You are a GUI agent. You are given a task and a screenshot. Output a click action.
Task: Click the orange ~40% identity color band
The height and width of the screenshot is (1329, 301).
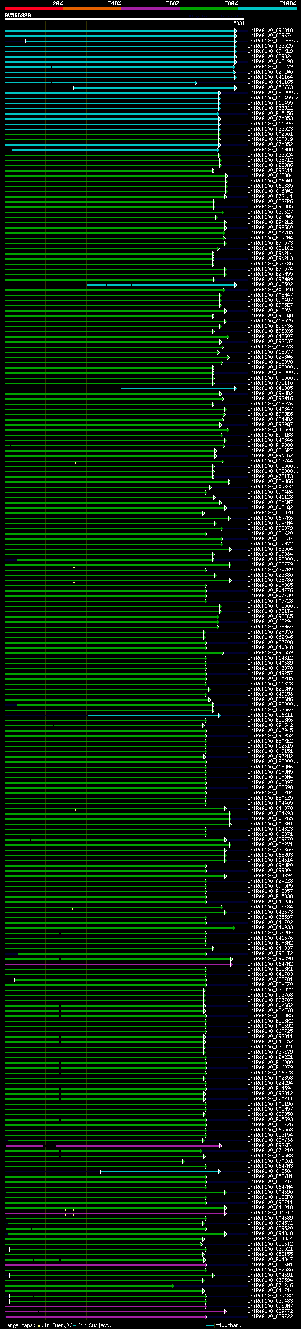(x=92, y=8)
